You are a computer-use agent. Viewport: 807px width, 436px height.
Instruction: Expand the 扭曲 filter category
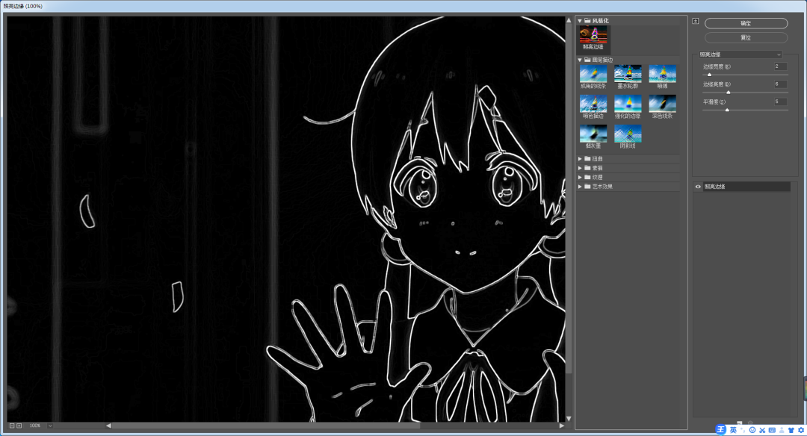(580, 159)
